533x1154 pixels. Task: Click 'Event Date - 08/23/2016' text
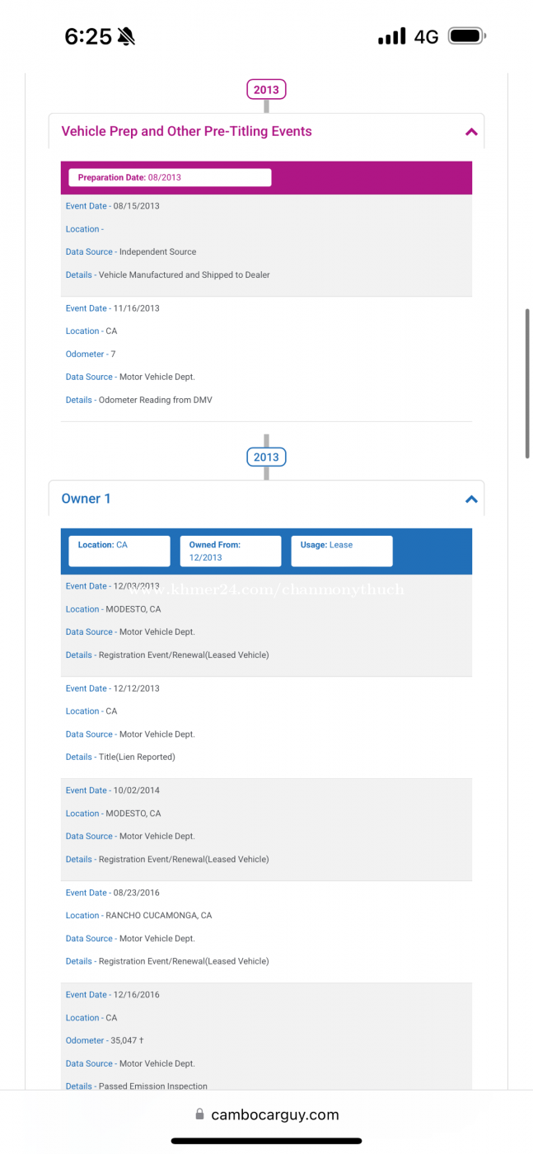[x=113, y=893]
